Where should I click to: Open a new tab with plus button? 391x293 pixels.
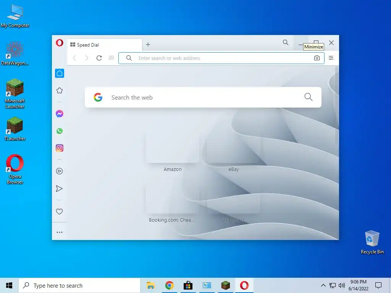(x=148, y=44)
